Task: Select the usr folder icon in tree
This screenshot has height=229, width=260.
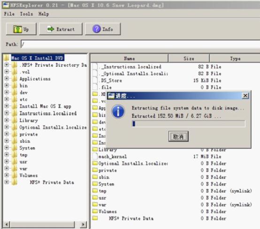Action: coord(15,161)
